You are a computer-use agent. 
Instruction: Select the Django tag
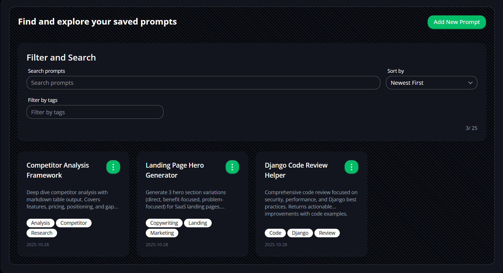pos(300,233)
